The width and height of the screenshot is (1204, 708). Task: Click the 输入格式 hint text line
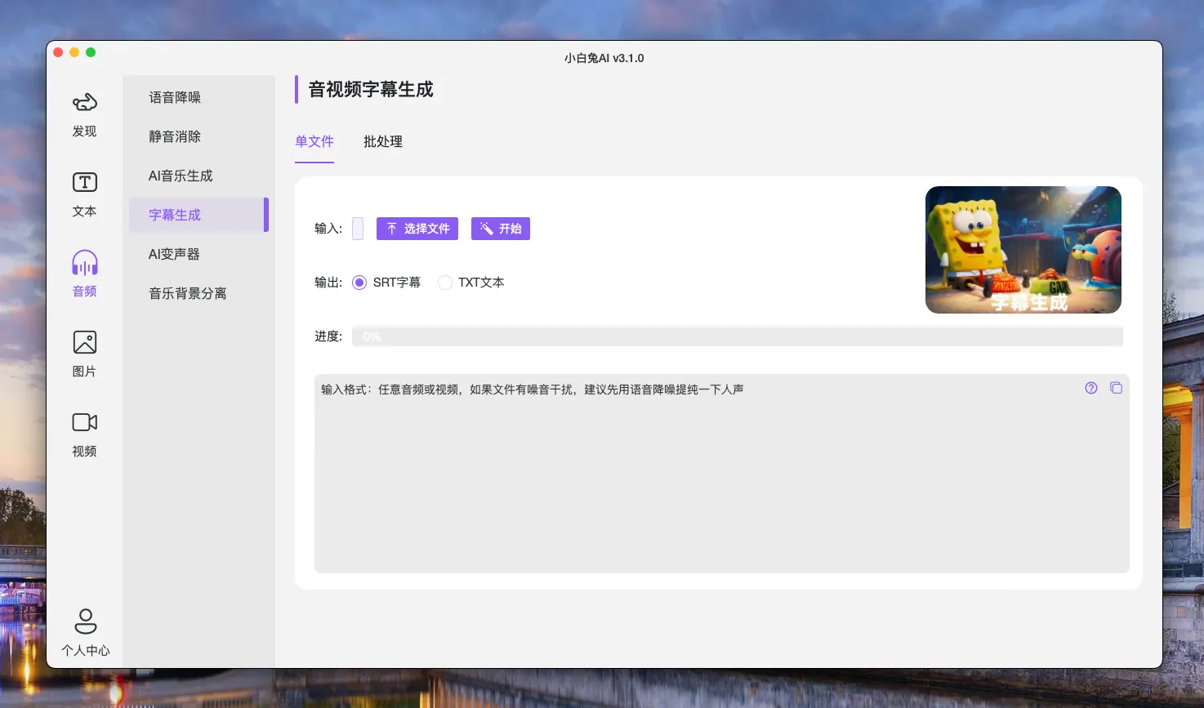532,390
